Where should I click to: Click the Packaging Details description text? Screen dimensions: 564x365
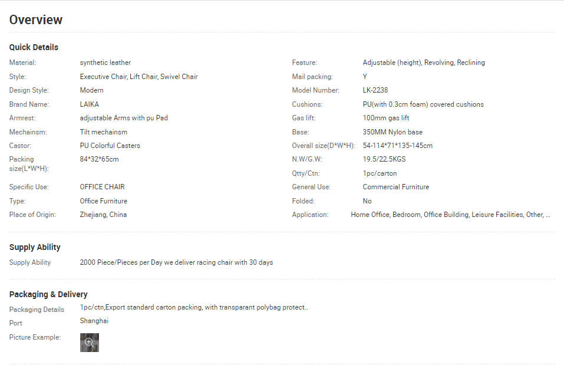click(194, 307)
